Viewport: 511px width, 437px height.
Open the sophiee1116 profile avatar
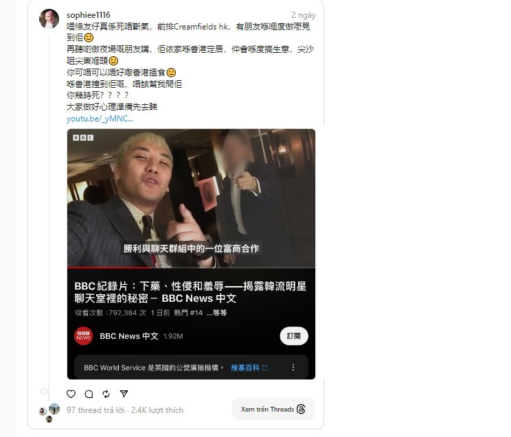(49, 19)
